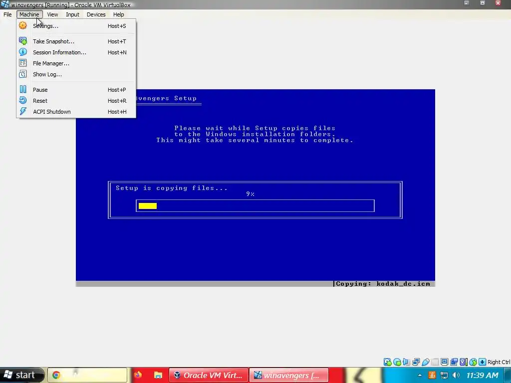Click the 'Copying: kodak_dc.icm' status text
Image resolution: width=511 pixels, height=383 pixels.
coord(383,284)
